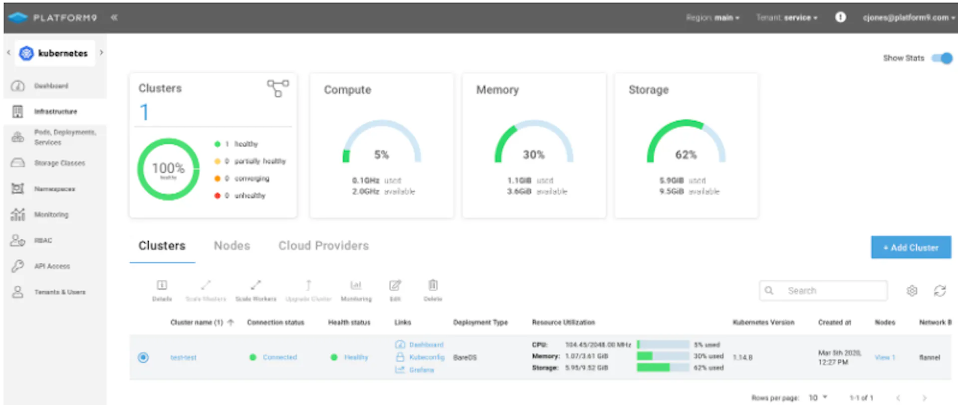Click the Memory 30% usage bar
The width and height of the screenshot is (958, 405).
(663, 356)
